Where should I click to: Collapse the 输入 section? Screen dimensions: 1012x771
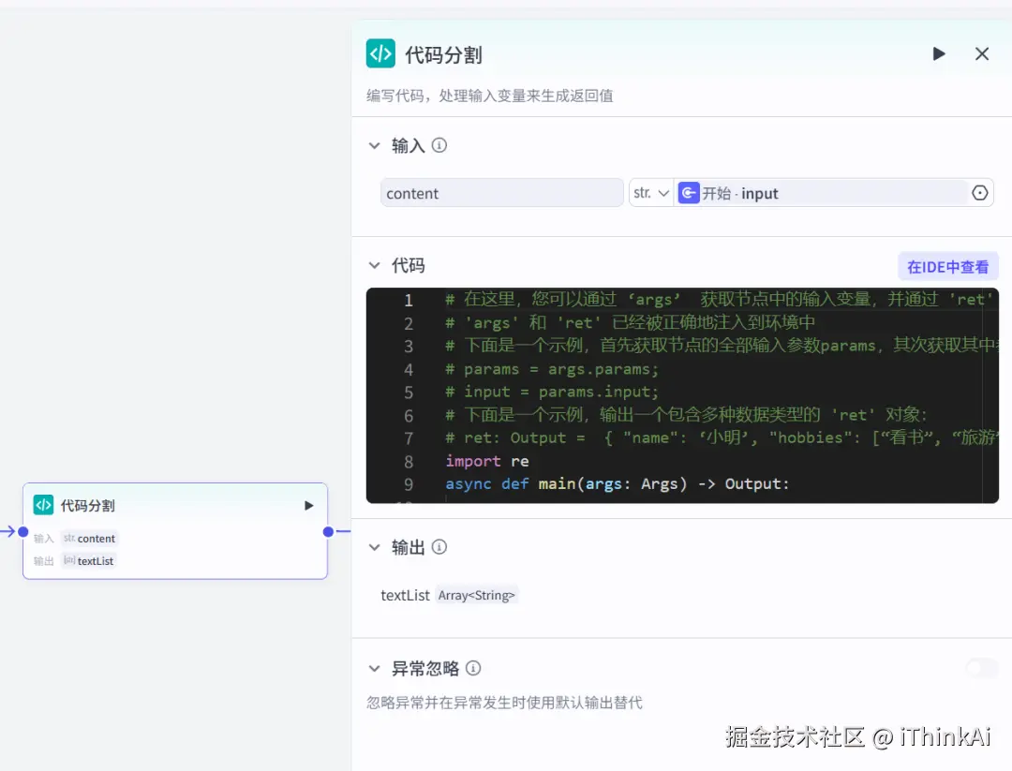tap(375, 145)
